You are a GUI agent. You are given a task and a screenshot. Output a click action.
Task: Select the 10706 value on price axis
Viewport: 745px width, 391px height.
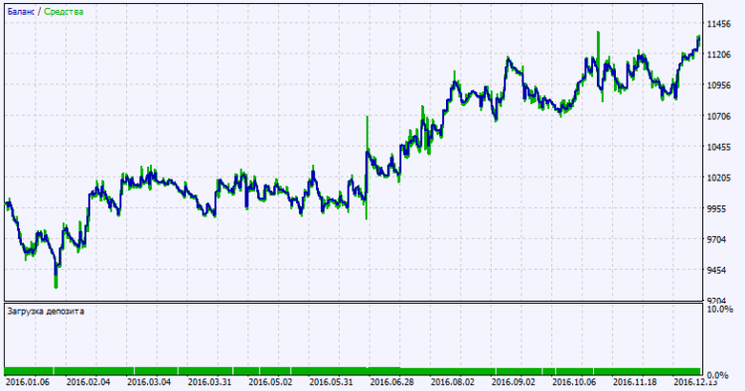click(718, 116)
